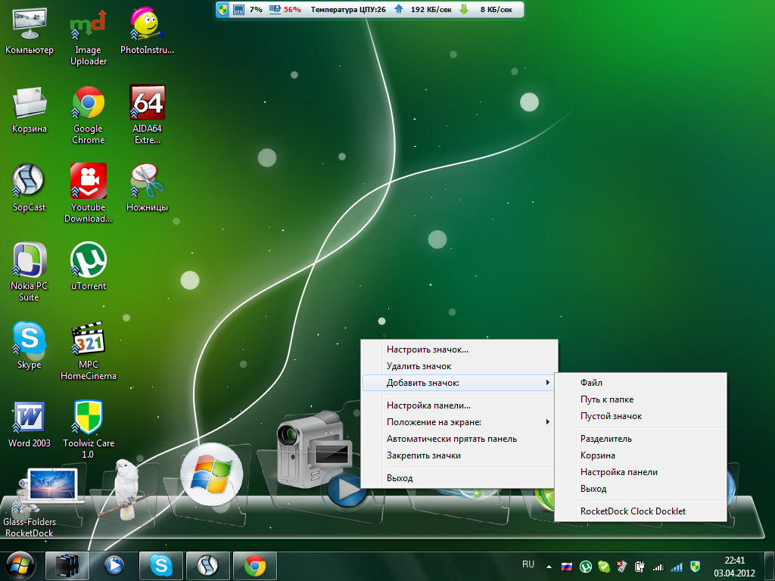Viewport: 775px width, 581px height.
Task: Choose 'Удалить значок' from context menu
Action: coord(419,366)
